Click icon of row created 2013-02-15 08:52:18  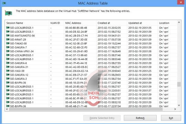click(8, 102)
